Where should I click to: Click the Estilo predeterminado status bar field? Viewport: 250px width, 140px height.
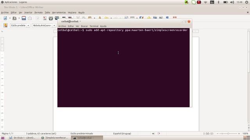click(x=82, y=134)
